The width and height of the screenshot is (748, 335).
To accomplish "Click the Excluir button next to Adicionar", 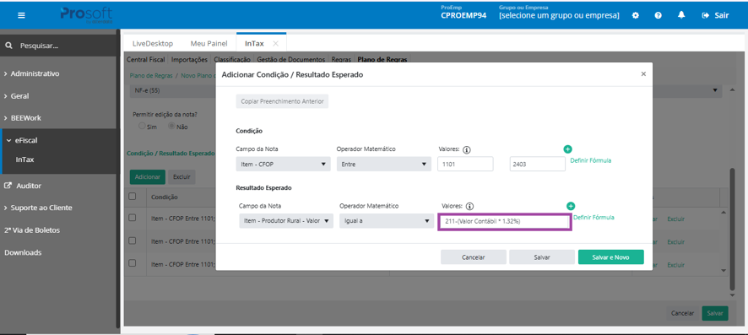I will click(x=182, y=177).
